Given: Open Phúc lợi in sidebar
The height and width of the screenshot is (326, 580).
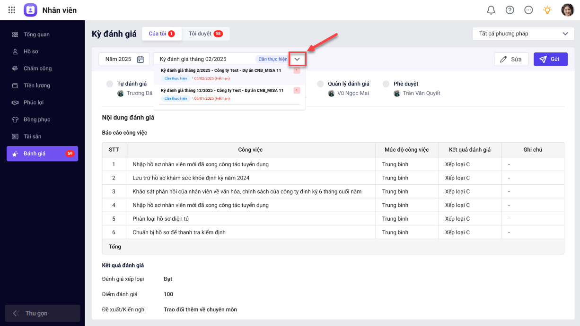Looking at the screenshot, I should click(43, 103).
